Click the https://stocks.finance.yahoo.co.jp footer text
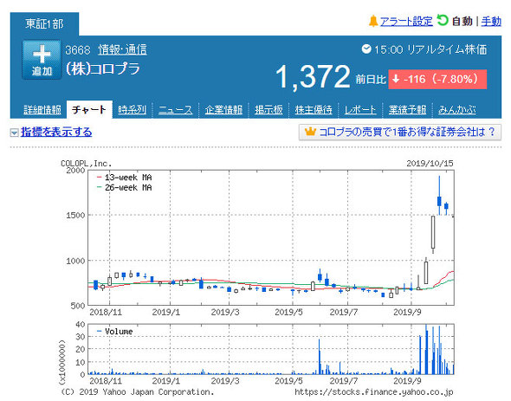Image resolution: width=511 pixels, height=401 pixels. pyautogui.click(x=374, y=391)
